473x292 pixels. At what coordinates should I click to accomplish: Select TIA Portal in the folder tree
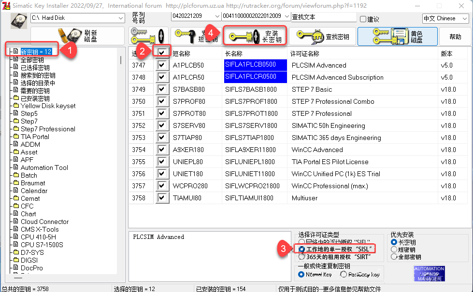(x=36, y=137)
